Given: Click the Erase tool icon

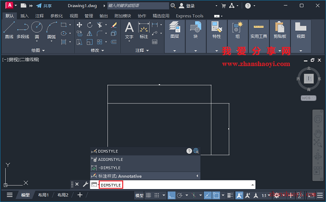Looking at the screenshot, I should pos(114,25).
